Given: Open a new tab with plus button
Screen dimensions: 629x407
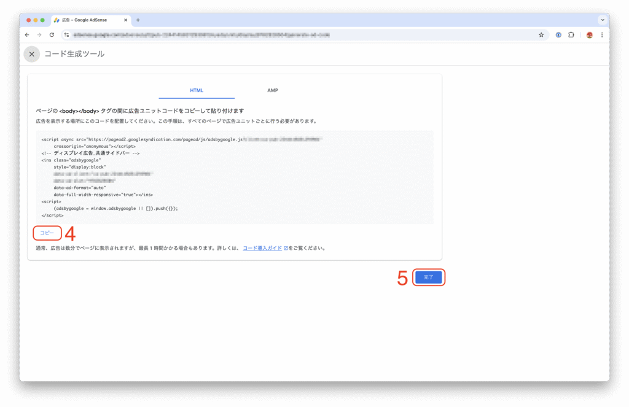Looking at the screenshot, I should 138,20.
